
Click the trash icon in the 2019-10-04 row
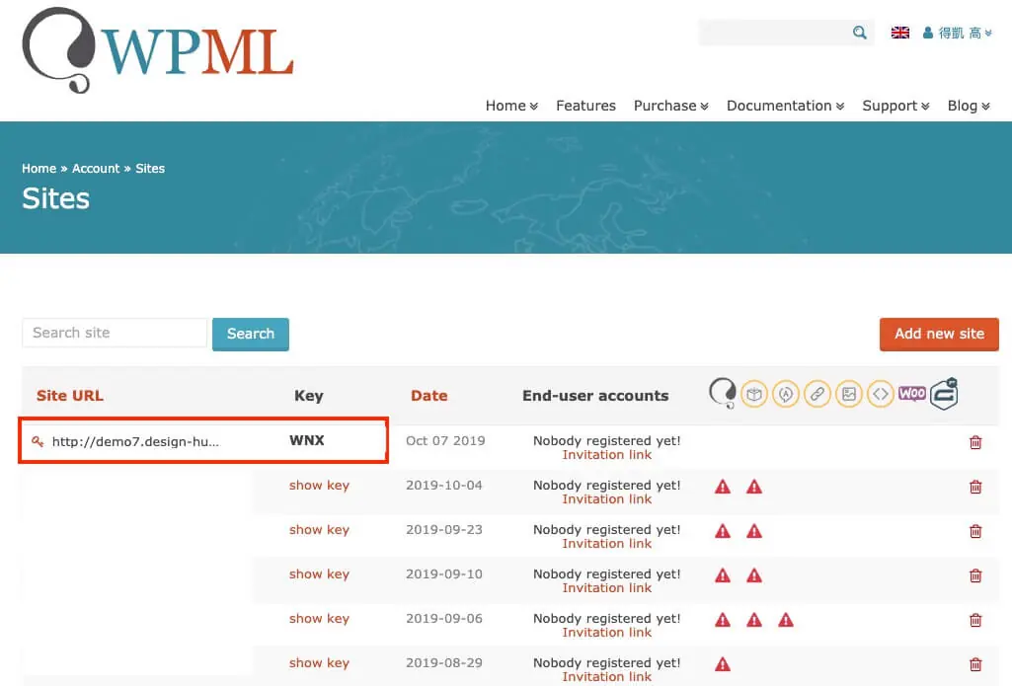pyautogui.click(x=975, y=487)
